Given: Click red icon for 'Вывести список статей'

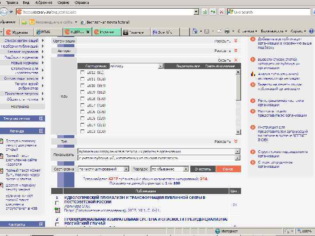Looking at the screenshot, I should [x=253, y=59].
